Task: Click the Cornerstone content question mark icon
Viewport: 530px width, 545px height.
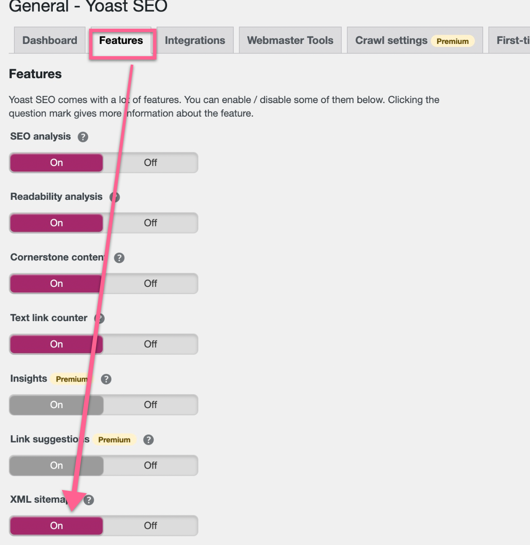Action: [119, 258]
